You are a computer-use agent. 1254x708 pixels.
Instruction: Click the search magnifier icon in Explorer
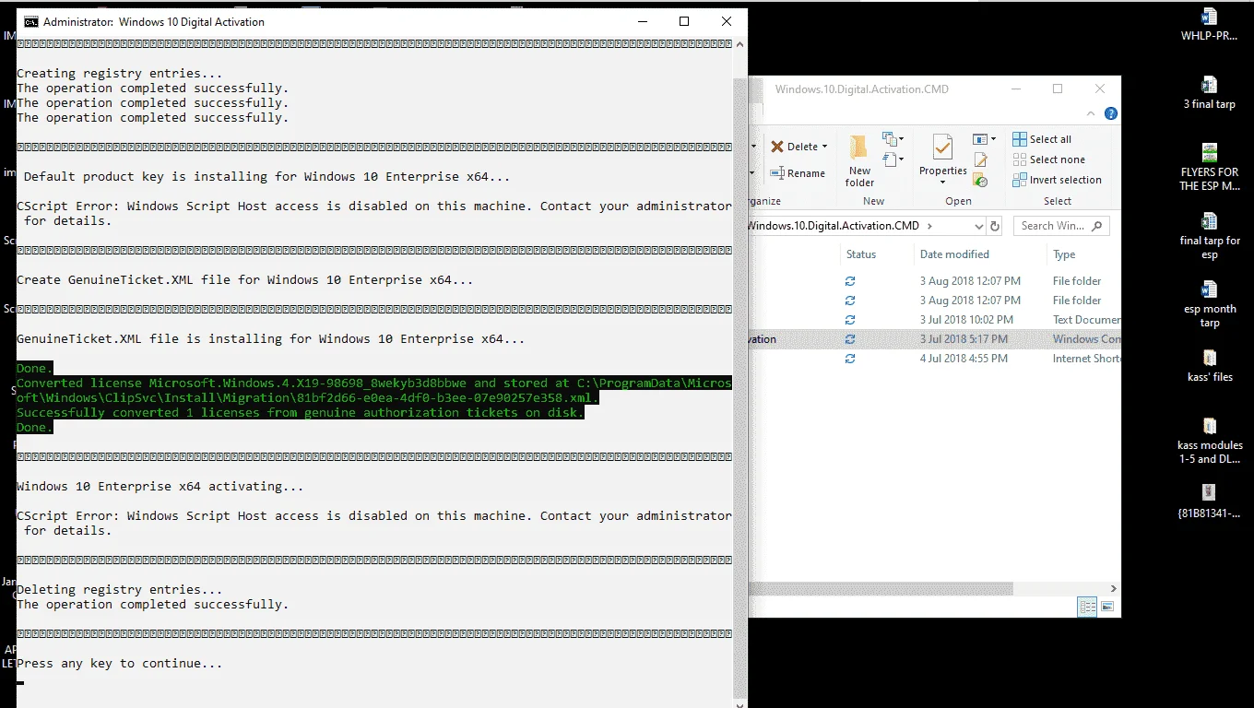click(x=1097, y=226)
